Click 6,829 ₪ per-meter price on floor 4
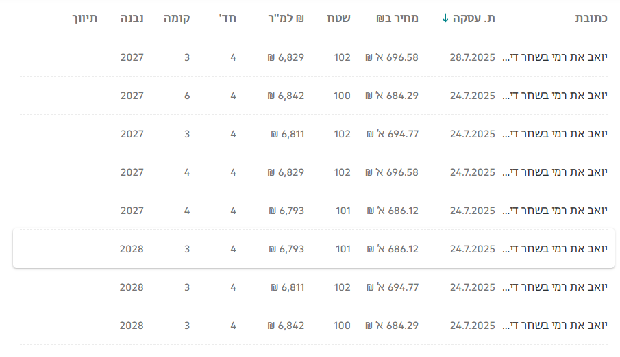Screen dimensions: 620x357 [x=286, y=172]
